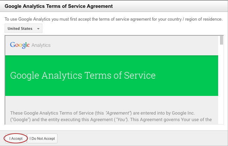Click the Google Analytics Terms of Service heading
This screenshot has width=228, height=146.
[83, 76]
